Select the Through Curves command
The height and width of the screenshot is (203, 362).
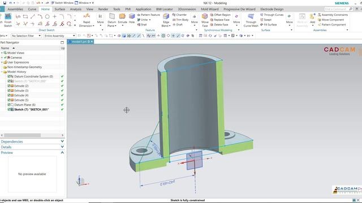click(271, 15)
